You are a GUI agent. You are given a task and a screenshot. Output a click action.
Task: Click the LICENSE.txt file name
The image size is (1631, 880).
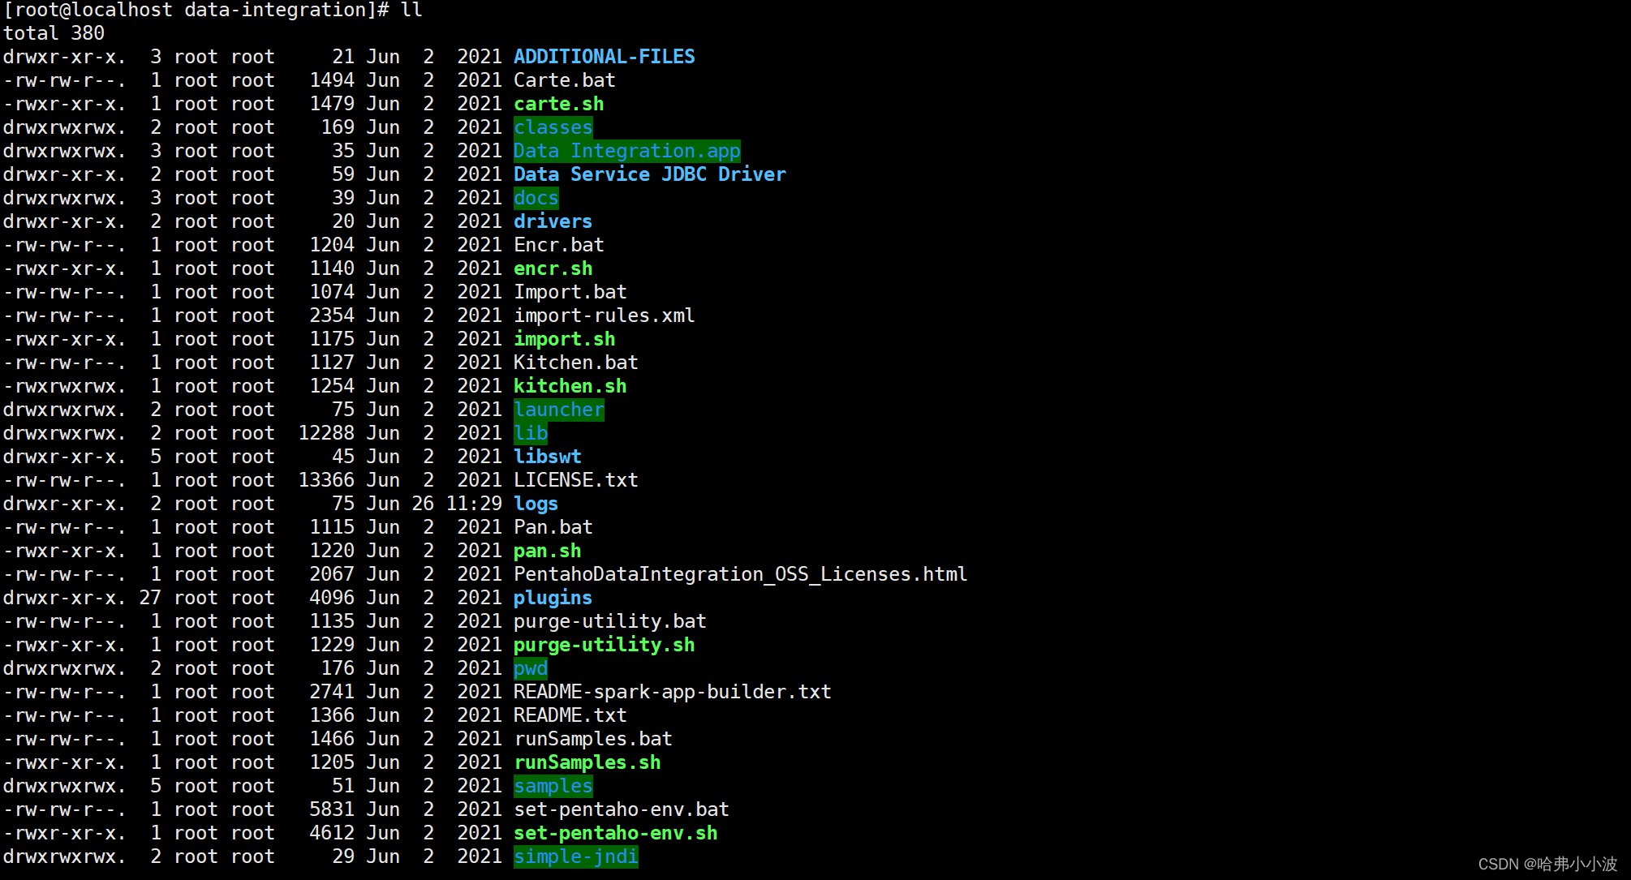click(575, 479)
